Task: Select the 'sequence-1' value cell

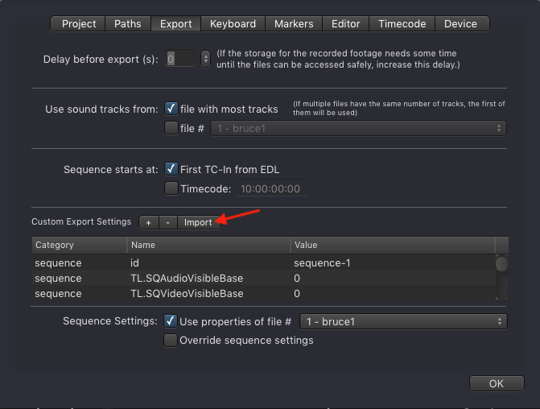Action: pyautogui.click(x=322, y=263)
